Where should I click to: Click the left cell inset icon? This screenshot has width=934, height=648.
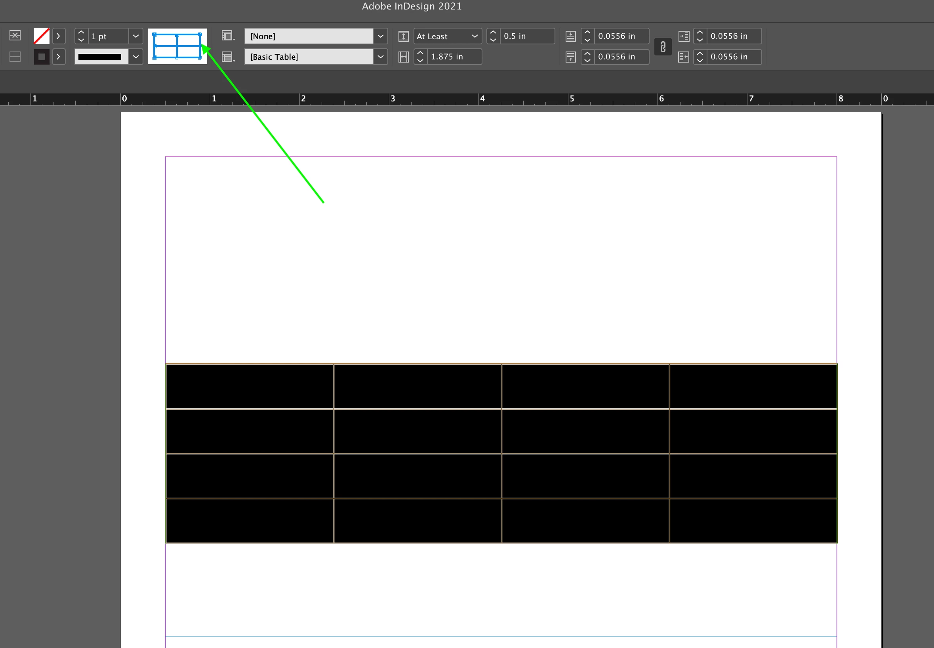point(684,36)
